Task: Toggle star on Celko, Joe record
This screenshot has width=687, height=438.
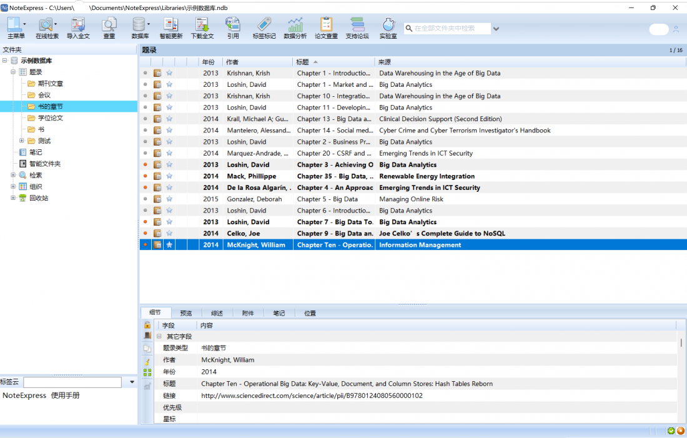Action: 169,233
